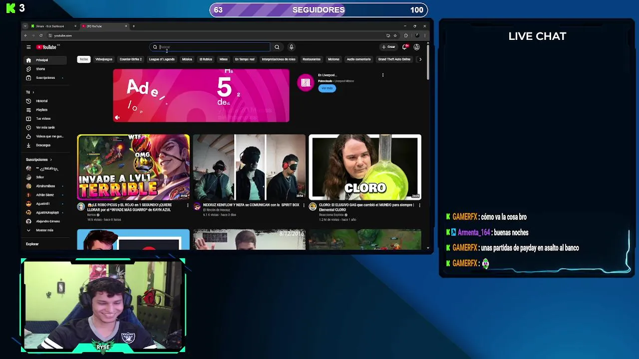Select the Videojuegos filter chip

pos(104,59)
